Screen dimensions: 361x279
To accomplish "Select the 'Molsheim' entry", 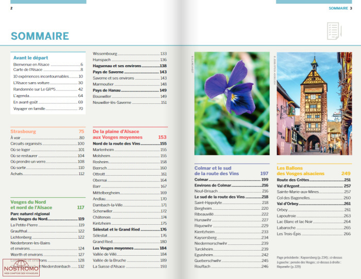I will coord(129,156).
